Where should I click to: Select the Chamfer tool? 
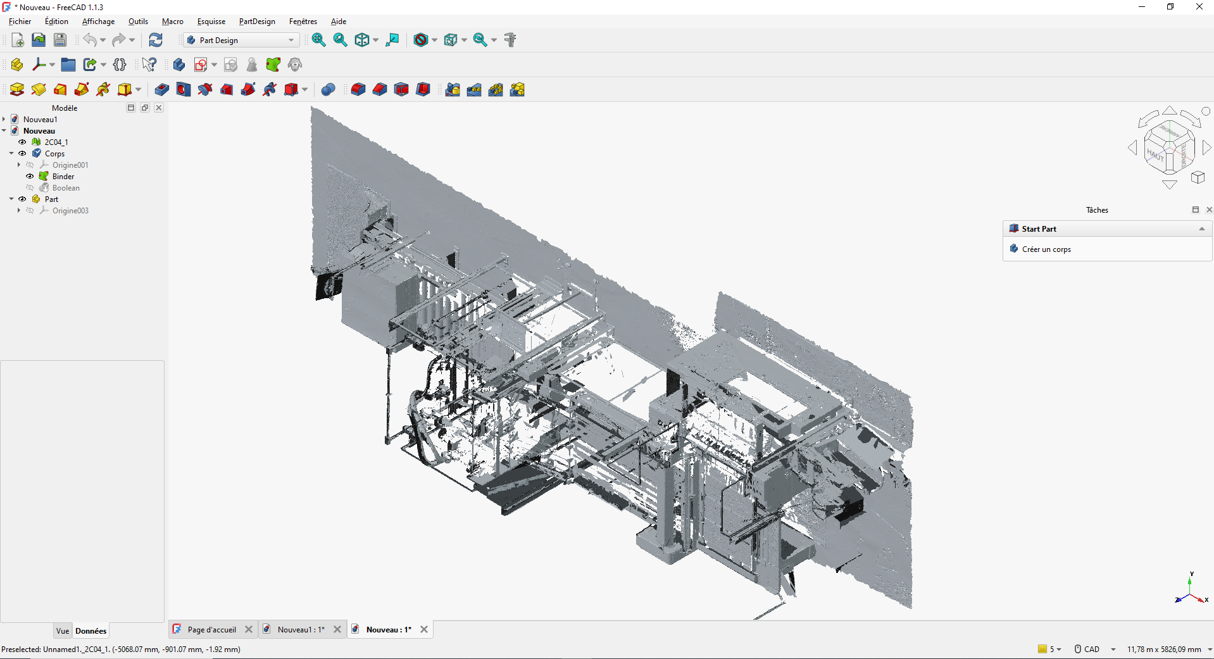tap(380, 89)
